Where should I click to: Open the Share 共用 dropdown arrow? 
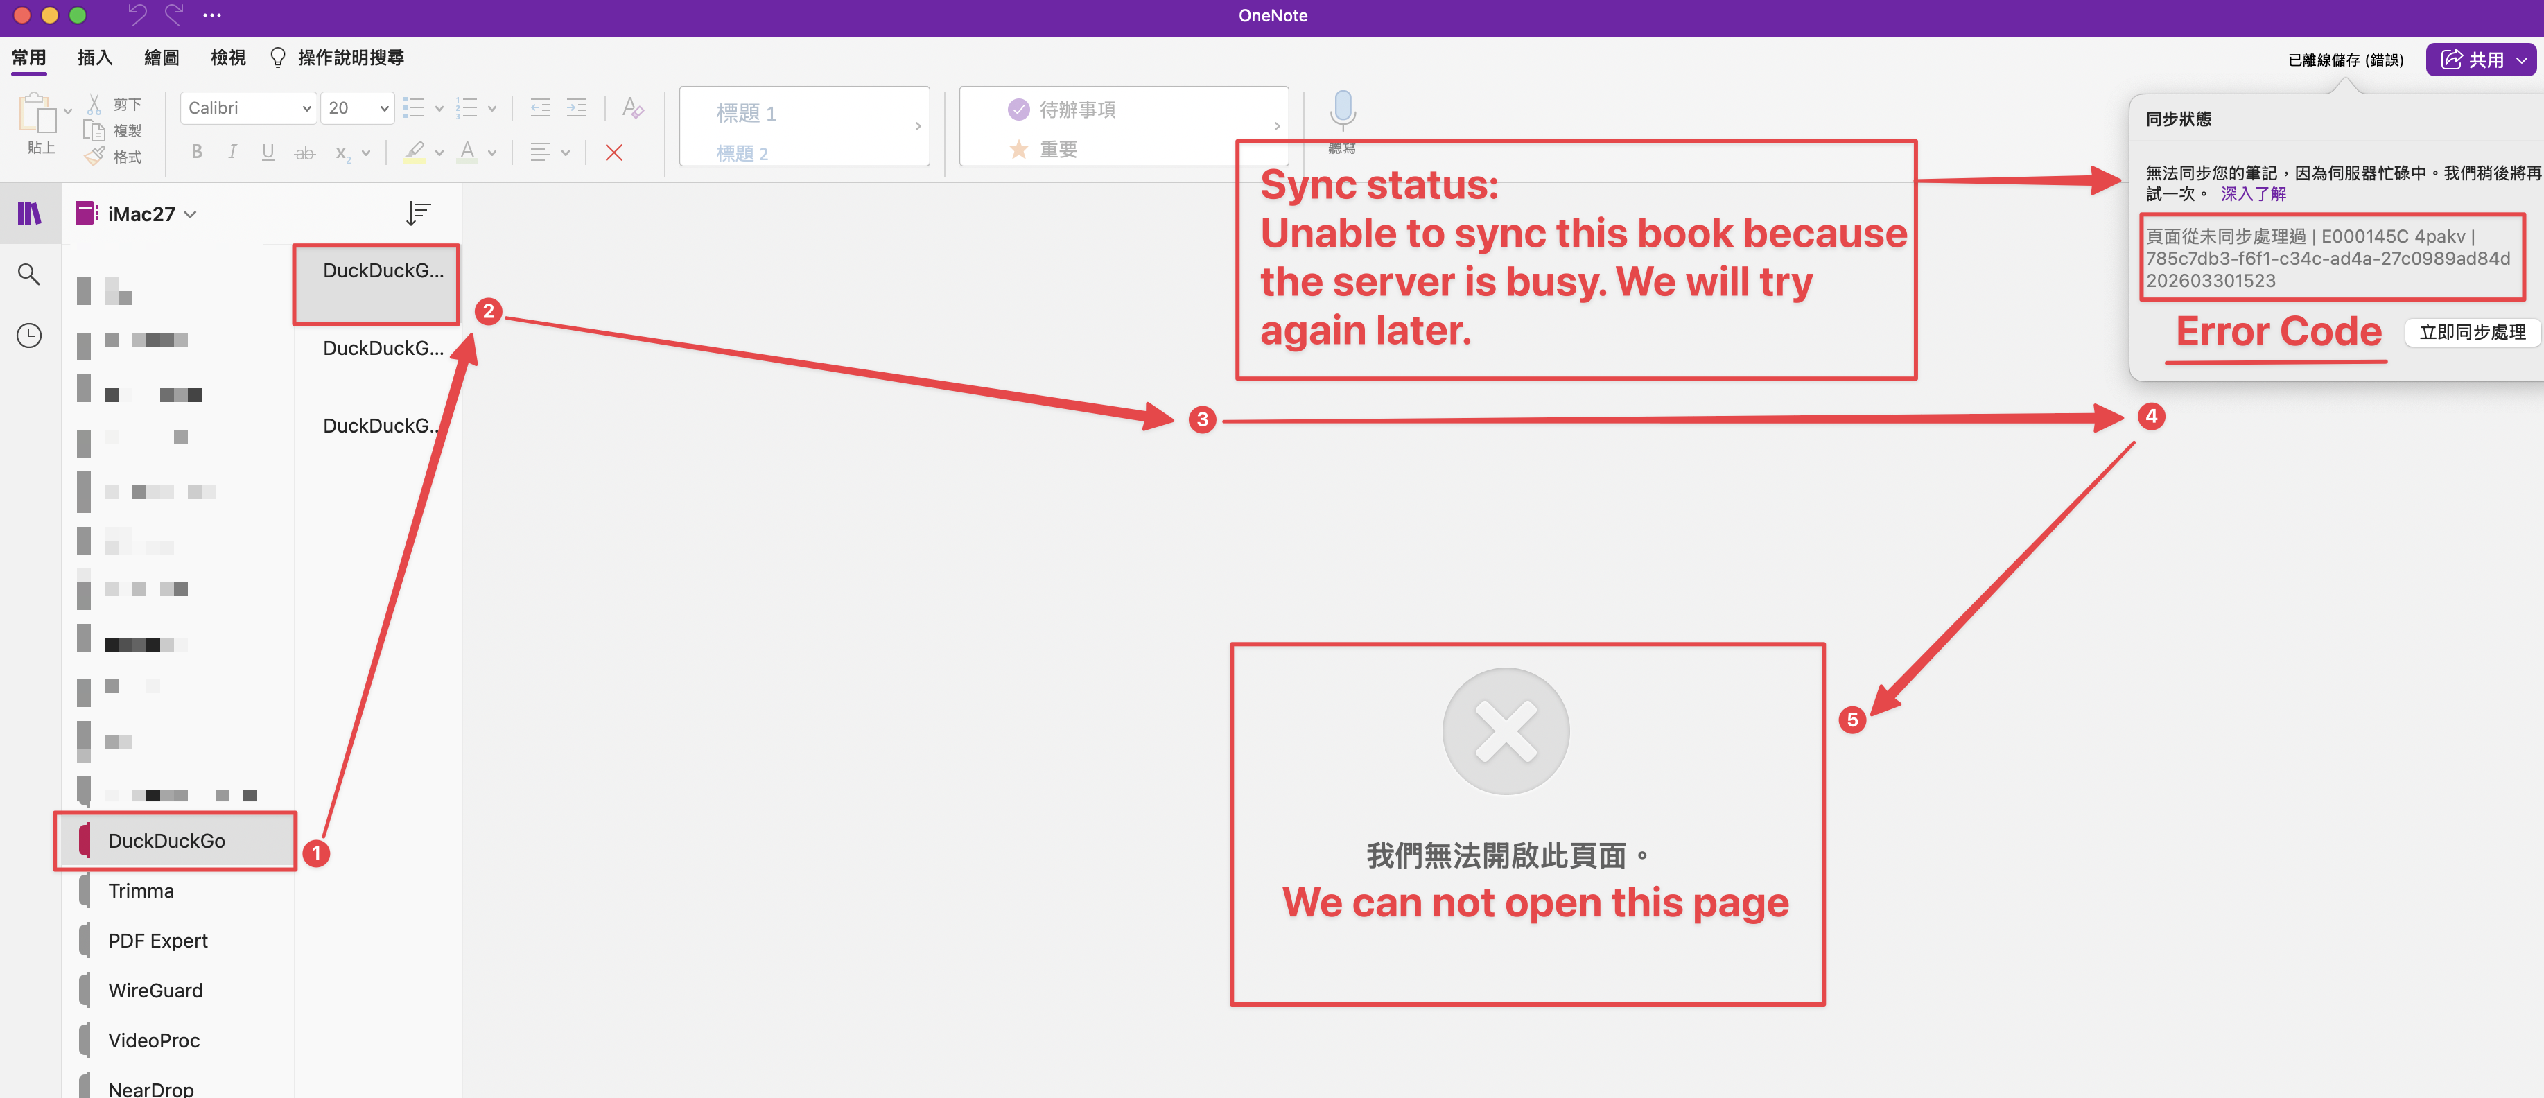click(2521, 60)
